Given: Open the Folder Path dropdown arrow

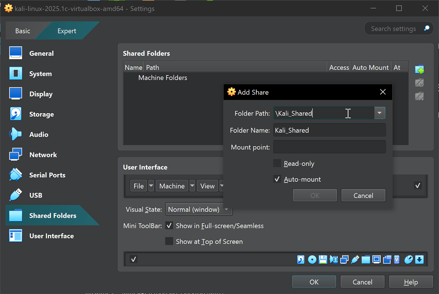Looking at the screenshot, I should coord(380,113).
